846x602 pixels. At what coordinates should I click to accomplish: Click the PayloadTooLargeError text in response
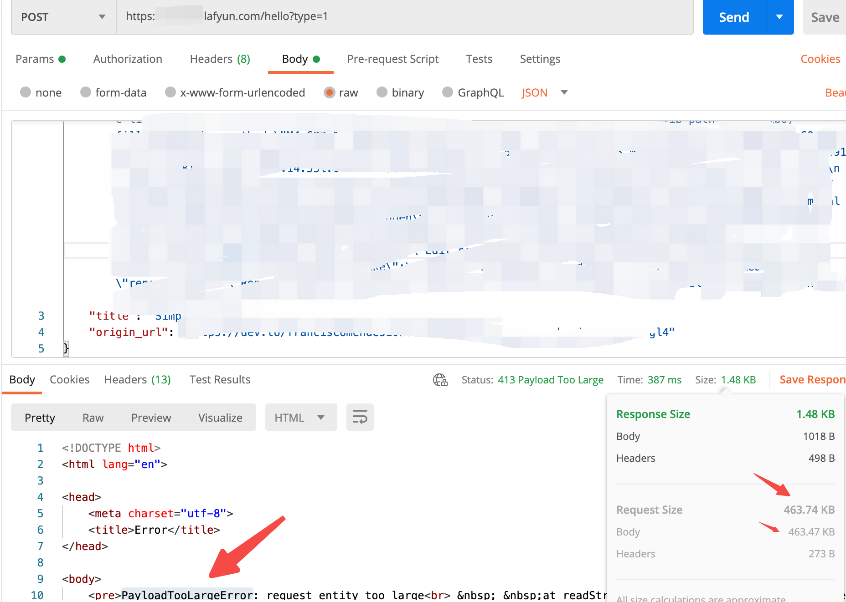187,595
